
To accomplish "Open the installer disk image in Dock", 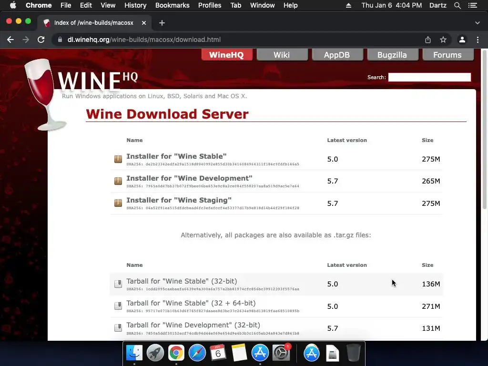I will click(332, 353).
